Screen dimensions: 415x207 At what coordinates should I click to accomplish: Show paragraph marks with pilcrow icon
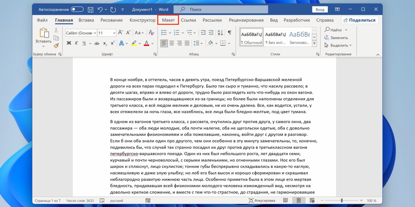(x=230, y=33)
